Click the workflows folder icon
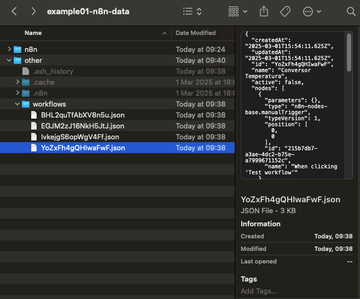The height and width of the screenshot is (299, 360). [x=26, y=104]
